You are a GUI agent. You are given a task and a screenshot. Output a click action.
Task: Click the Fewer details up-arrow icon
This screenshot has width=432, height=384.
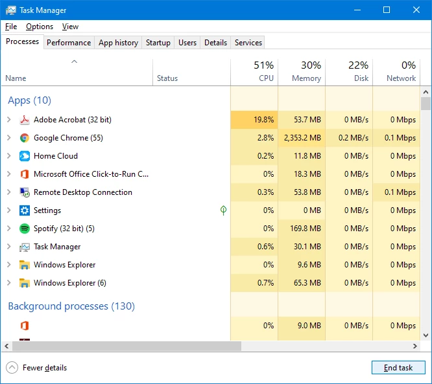[x=12, y=368]
